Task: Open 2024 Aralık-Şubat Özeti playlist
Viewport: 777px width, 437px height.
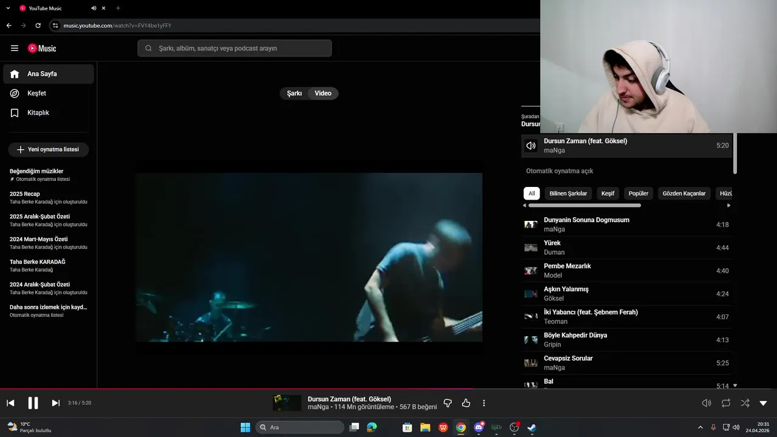Action: pyautogui.click(x=49, y=288)
